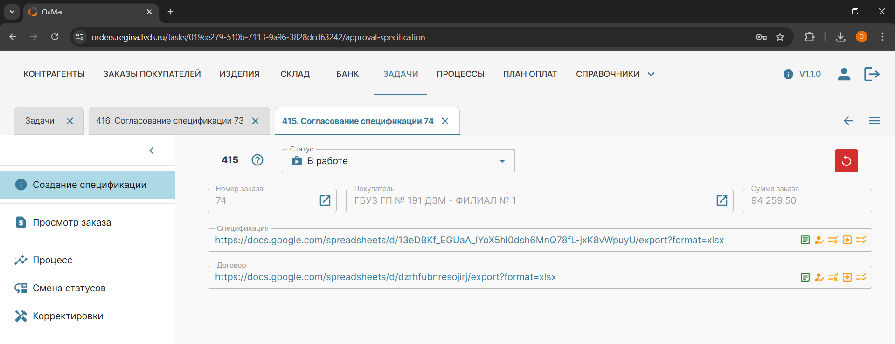Click green document icon in Спецификация row
The width and height of the screenshot is (895, 344).
tap(805, 240)
